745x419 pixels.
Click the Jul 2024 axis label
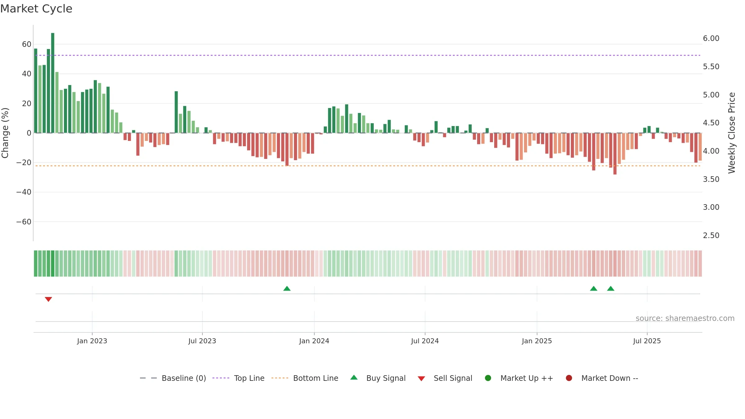tap(425, 341)
